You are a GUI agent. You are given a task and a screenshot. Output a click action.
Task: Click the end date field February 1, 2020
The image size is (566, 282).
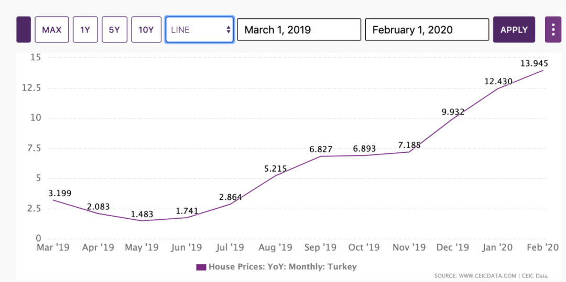427,30
